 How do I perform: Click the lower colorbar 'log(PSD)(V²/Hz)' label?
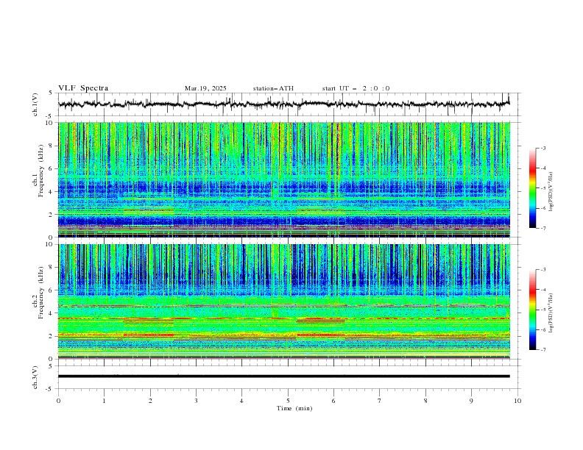tap(551, 312)
